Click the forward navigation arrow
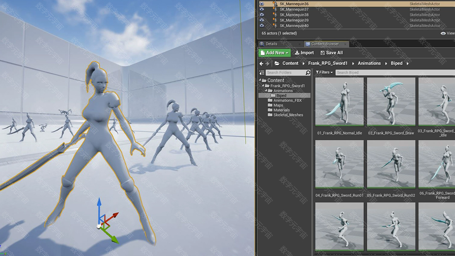 click(267, 64)
